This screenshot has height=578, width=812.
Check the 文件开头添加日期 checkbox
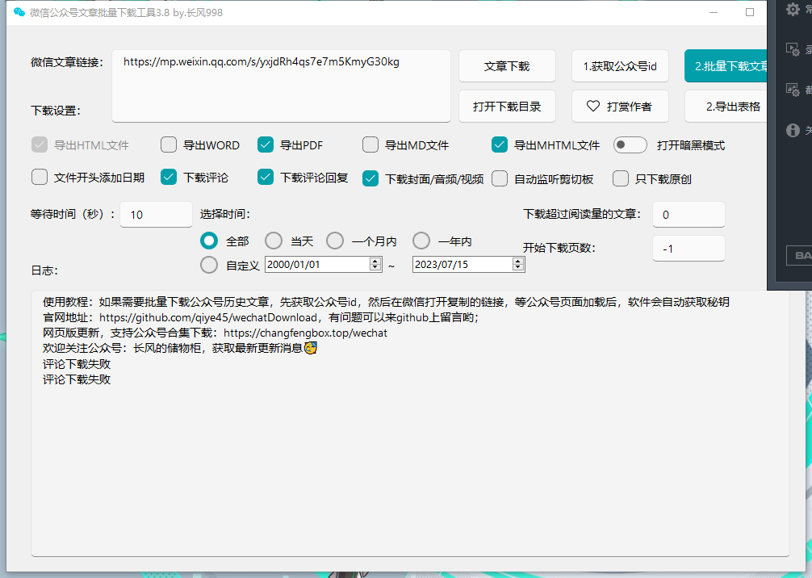click(x=40, y=177)
